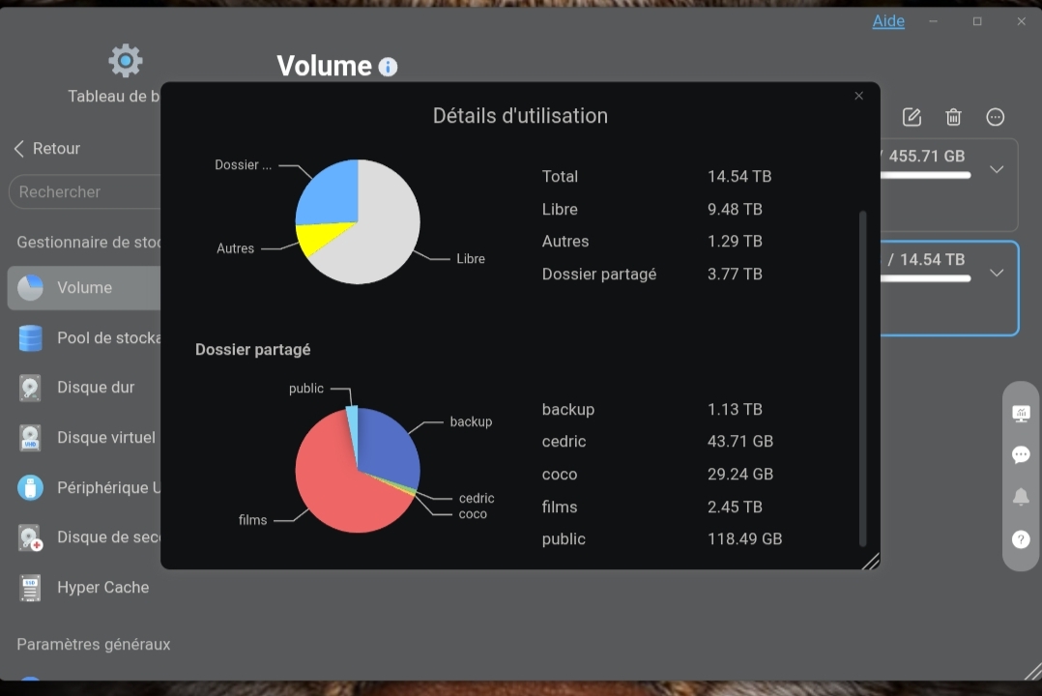Click the public 118.49 GB value

pyautogui.click(x=744, y=539)
